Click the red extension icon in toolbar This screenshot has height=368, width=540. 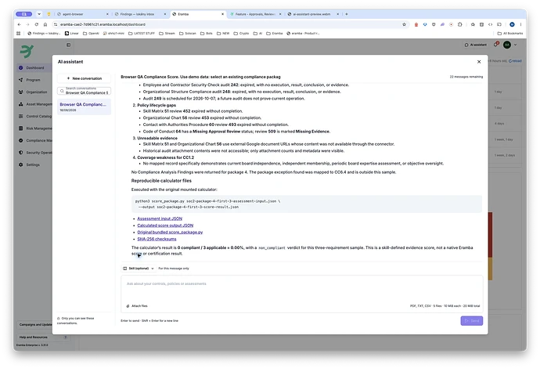coord(416,24)
